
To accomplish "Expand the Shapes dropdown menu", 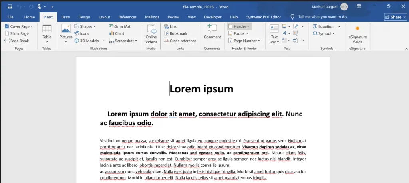I will [85, 26].
